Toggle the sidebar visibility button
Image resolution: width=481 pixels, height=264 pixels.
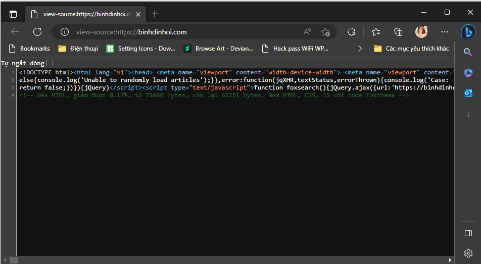click(x=468, y=233)
